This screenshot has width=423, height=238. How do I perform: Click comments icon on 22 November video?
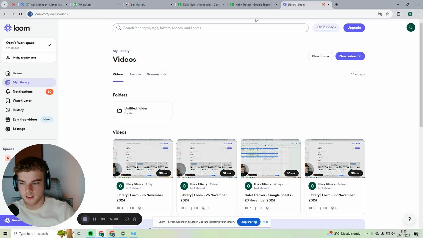(x=322, y=208)
